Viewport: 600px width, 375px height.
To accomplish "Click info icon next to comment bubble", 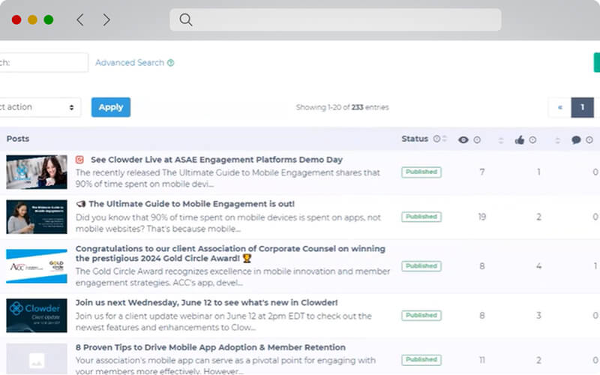I will point(589,140).
